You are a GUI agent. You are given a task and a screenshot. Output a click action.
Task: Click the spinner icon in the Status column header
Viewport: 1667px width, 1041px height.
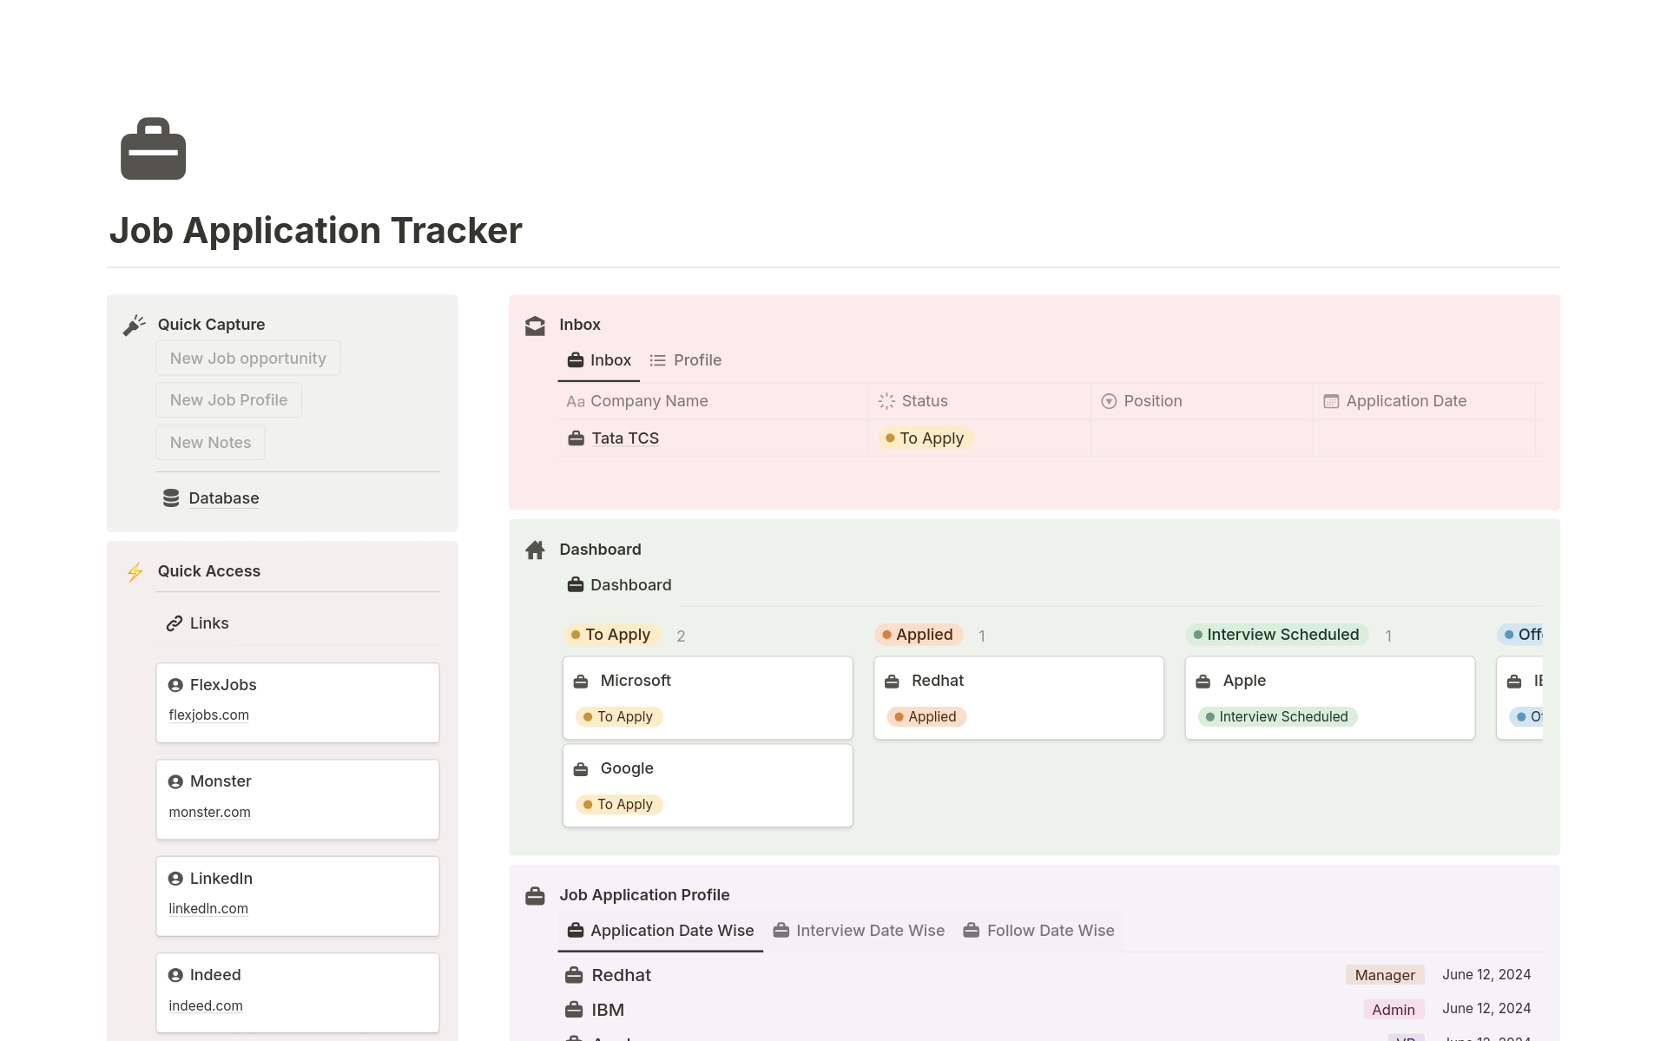tap(886, 401)
